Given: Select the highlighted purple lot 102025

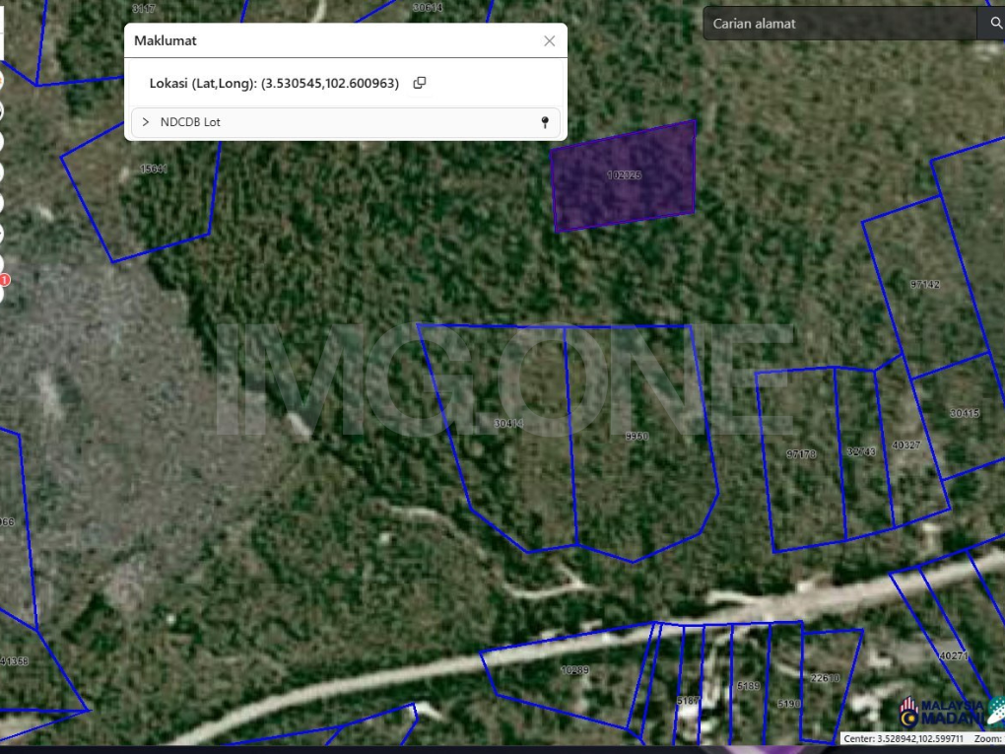Looking at the screenshot, I should pyautogui.click(x=624, y=175).
